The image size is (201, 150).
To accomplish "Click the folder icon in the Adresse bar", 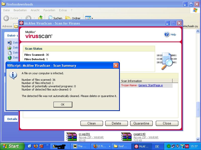I will [16, 26].
